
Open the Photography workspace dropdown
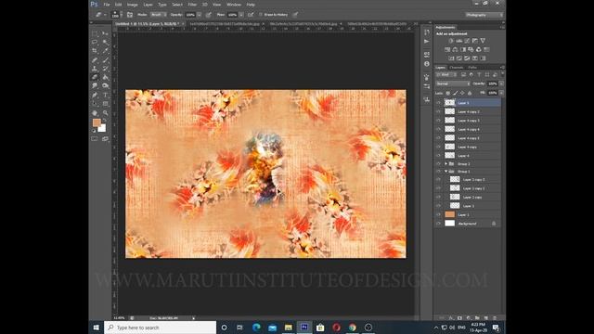click(x=484, y=15)
